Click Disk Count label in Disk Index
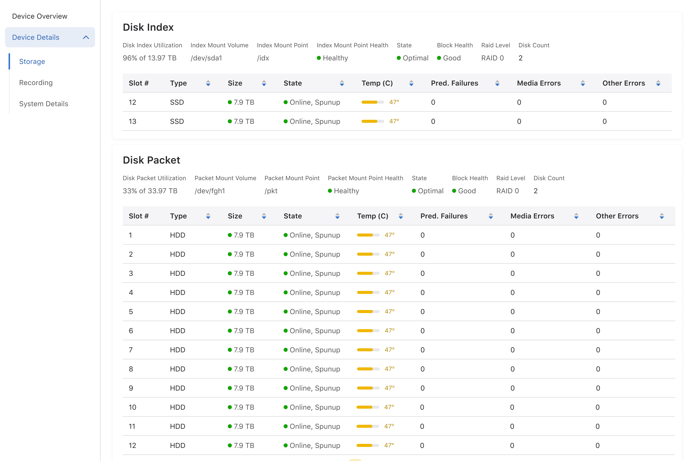 coord(534,45)
